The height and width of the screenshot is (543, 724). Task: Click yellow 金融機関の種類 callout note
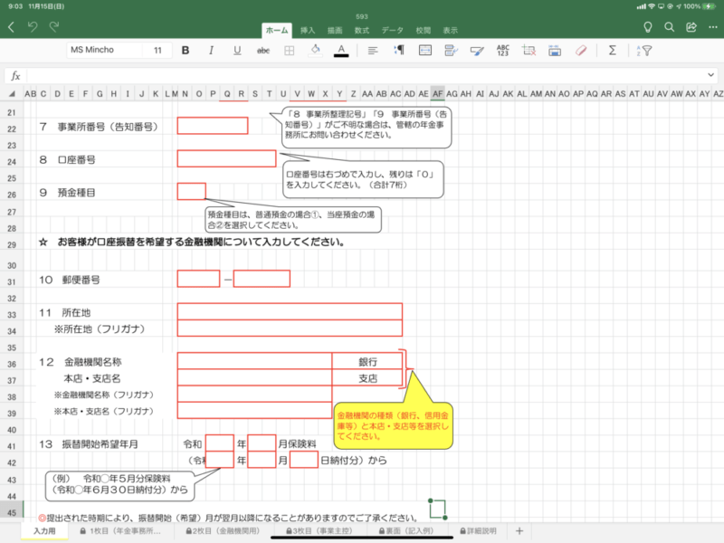[393, 425]
